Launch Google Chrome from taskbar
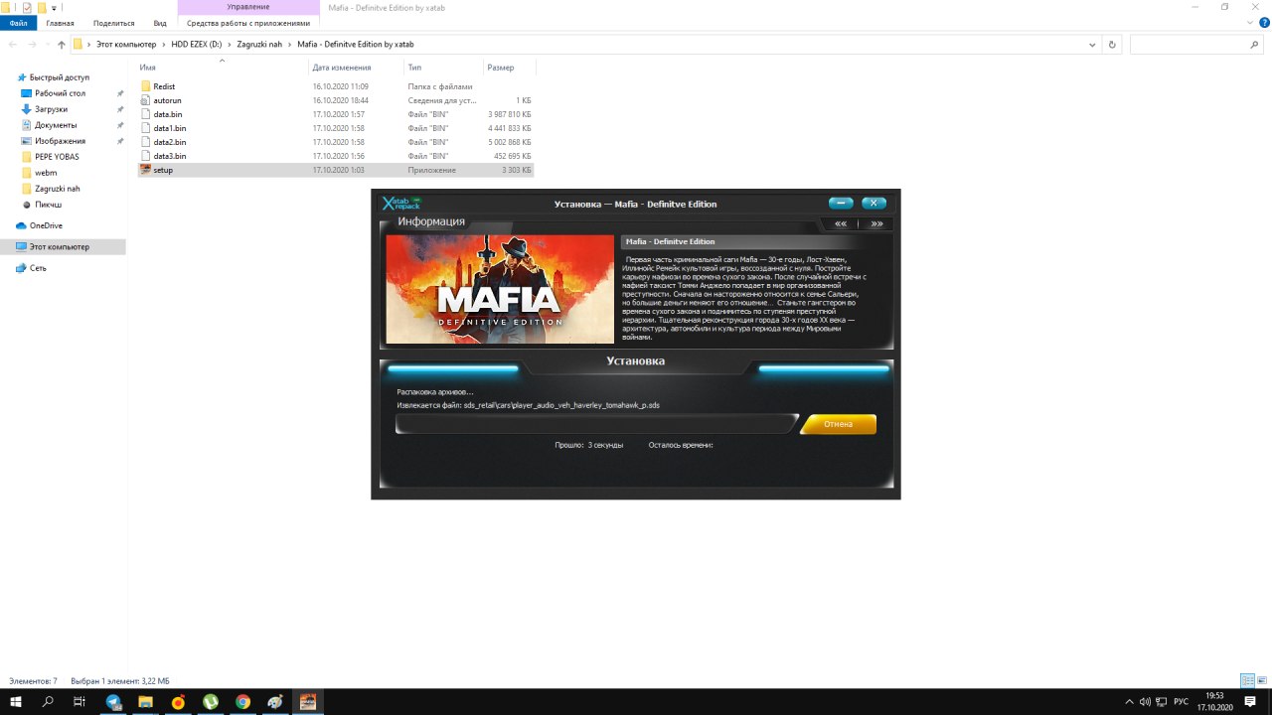 click(x=242, y=702)
